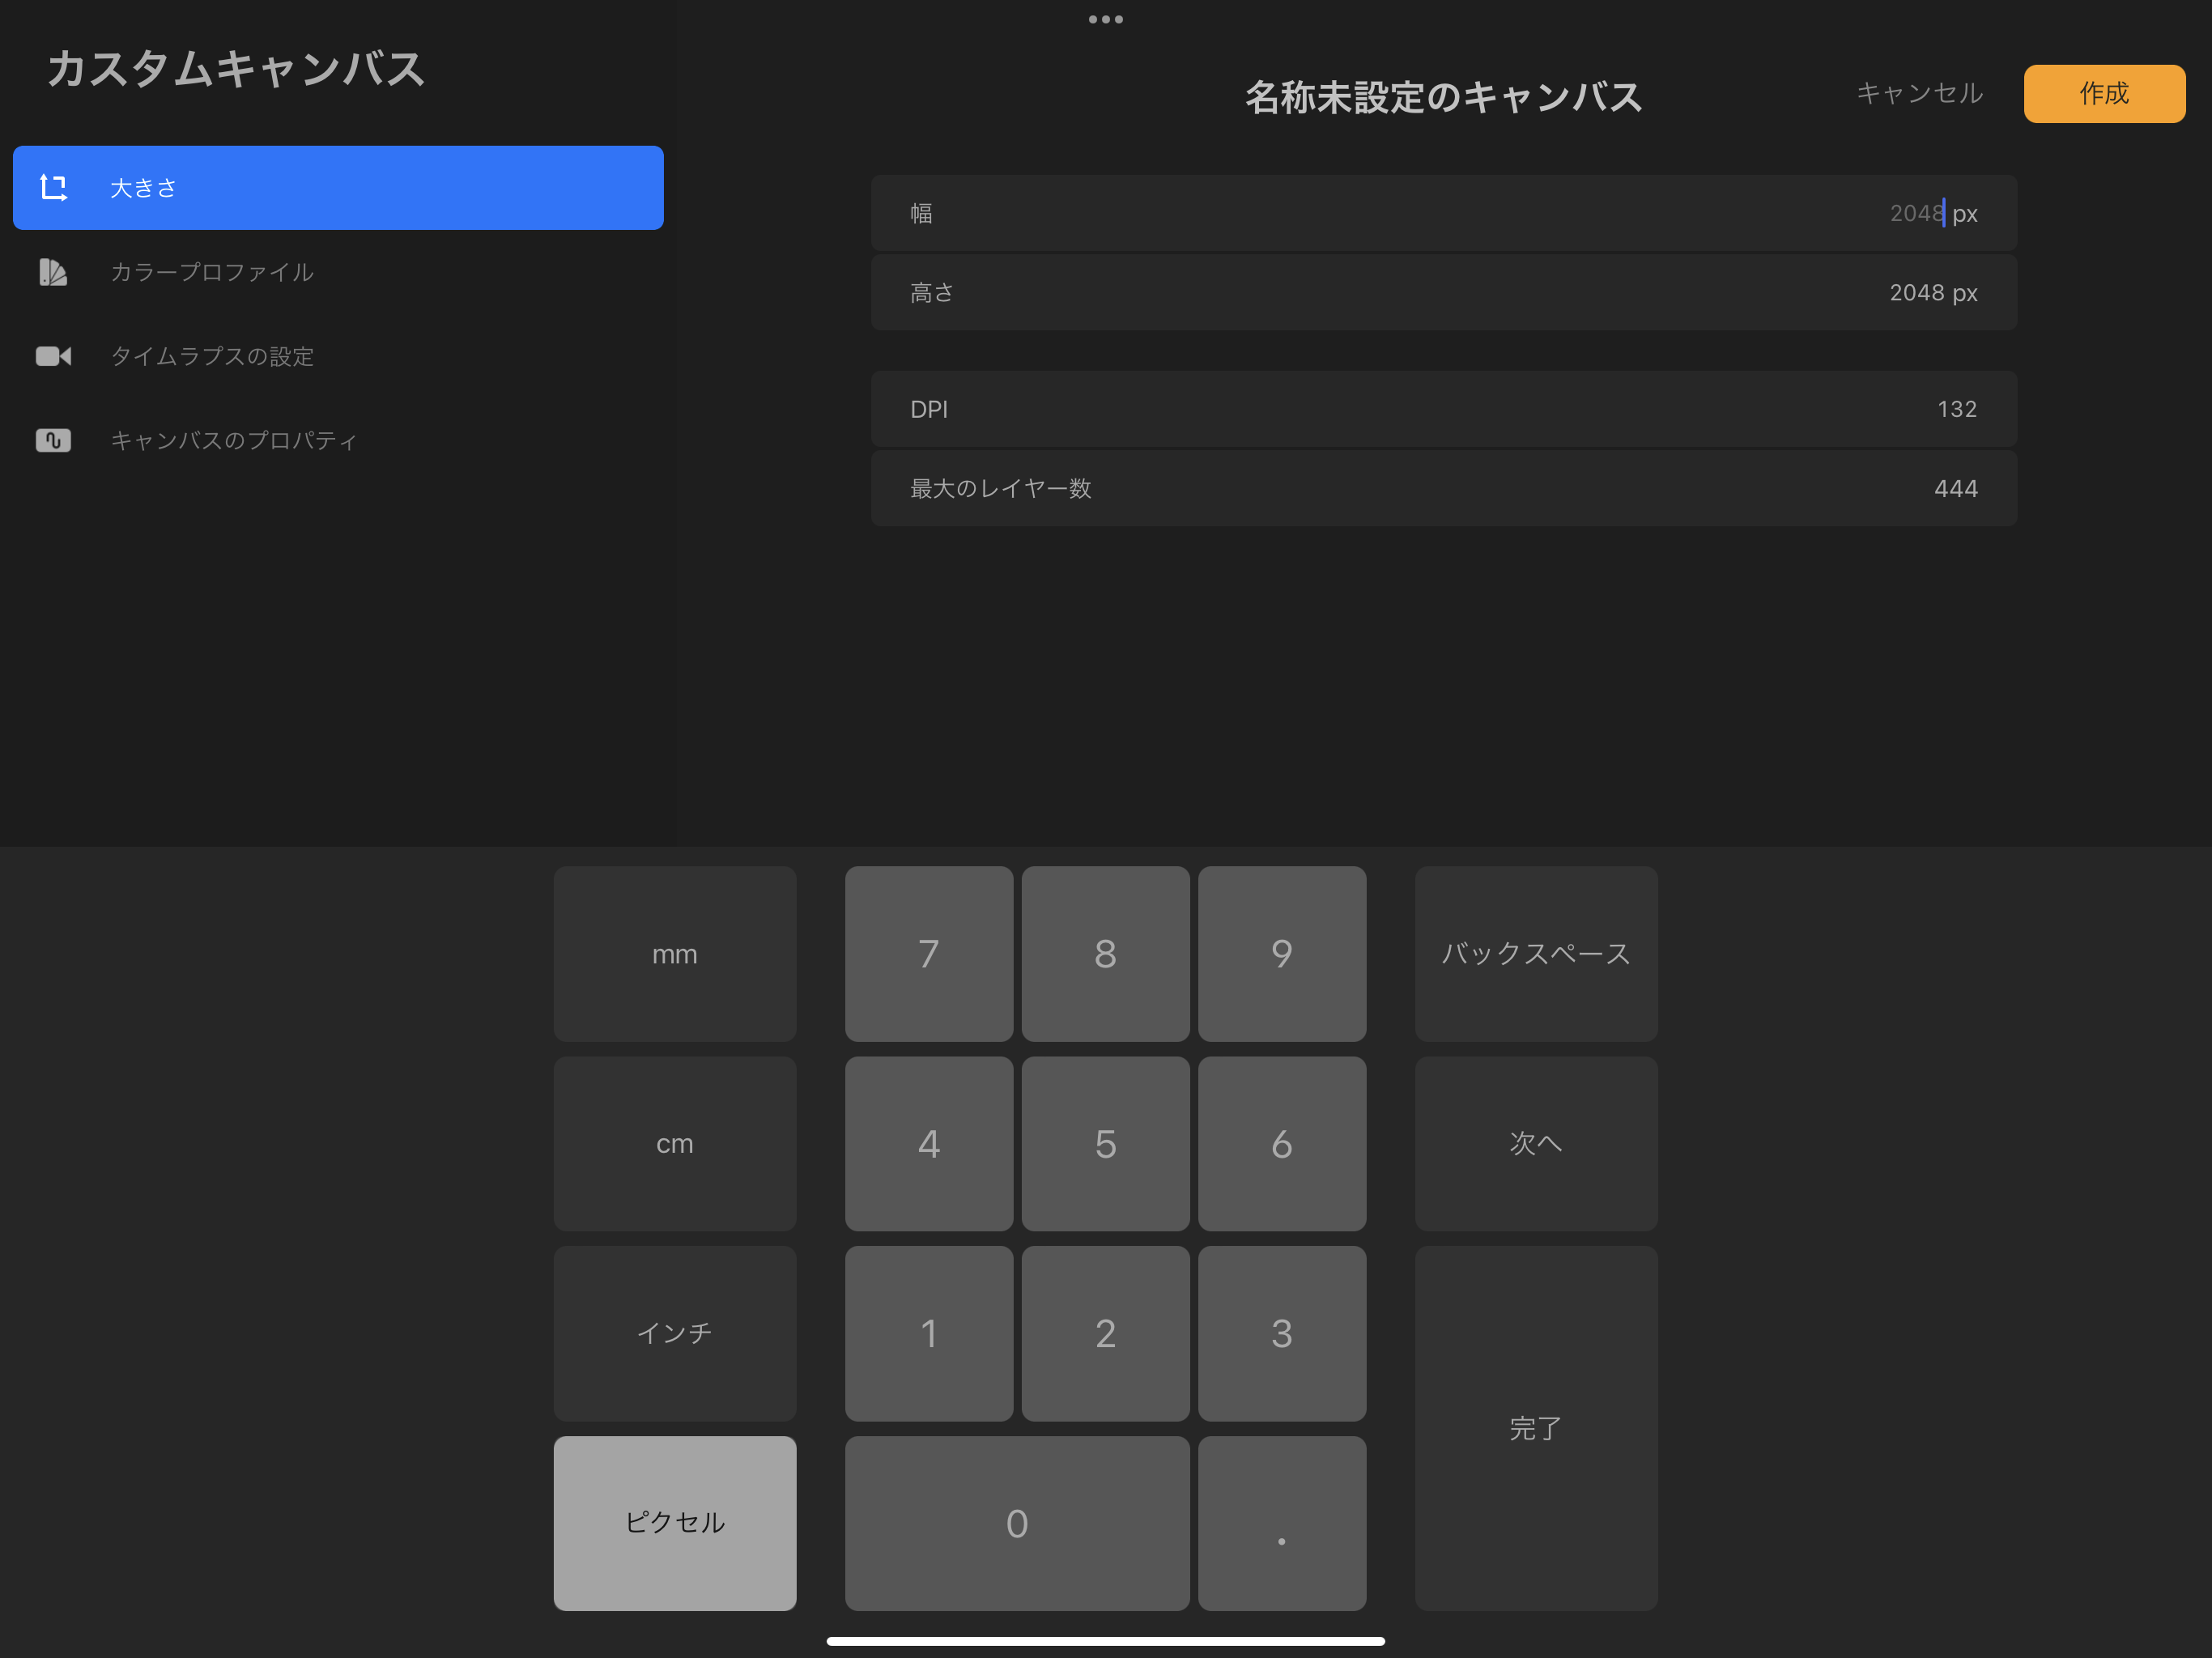
Task: Click the canvas properties wave icon
Action: point(53,440)
